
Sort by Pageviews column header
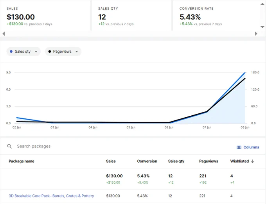[x=208, y=161]
